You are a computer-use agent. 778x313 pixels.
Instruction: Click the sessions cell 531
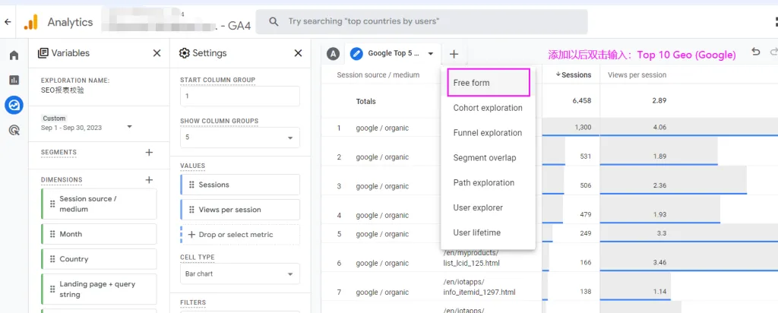coord(586,156)
